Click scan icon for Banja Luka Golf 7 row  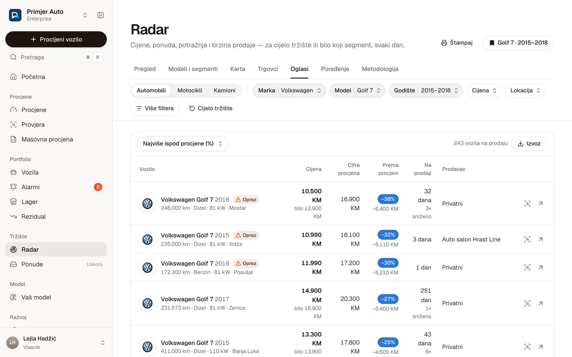click(527, 347)
